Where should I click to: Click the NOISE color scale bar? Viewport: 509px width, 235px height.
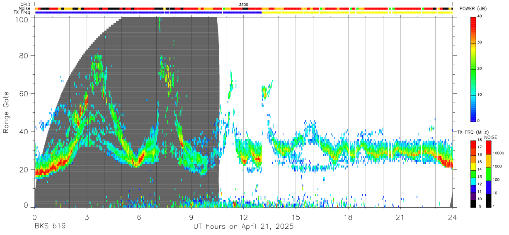click(x=488, y=173)
